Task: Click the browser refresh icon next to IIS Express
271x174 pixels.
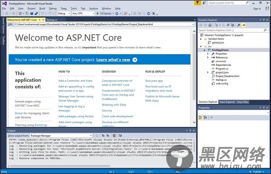Action: click(117, 14)
